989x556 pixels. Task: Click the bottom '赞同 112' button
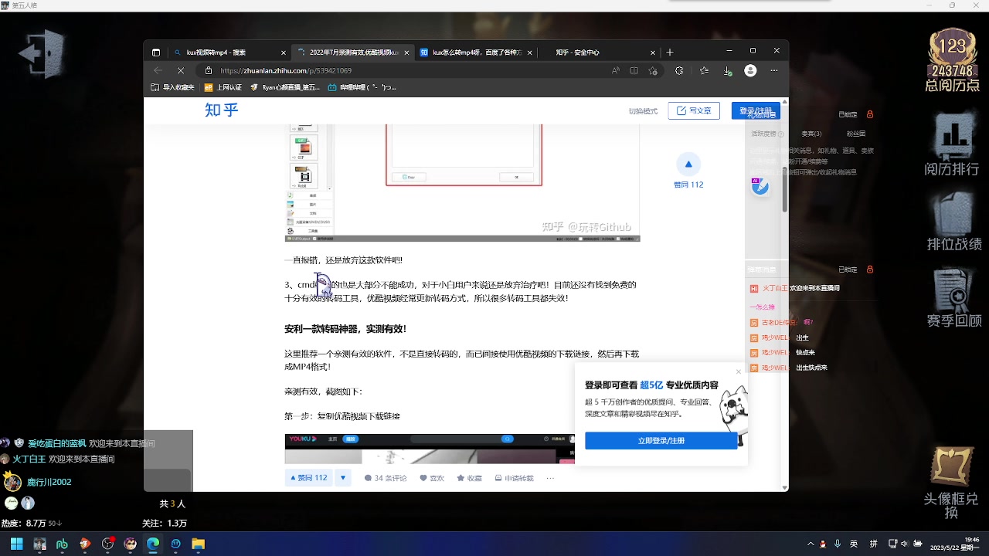[309, 478]
